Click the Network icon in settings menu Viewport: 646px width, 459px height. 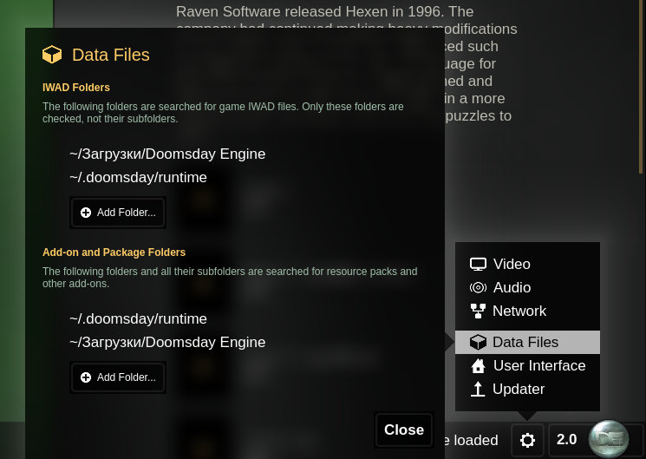pyautogui.click(x=478, y=311)
